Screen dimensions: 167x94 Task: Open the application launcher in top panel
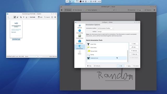67,1
